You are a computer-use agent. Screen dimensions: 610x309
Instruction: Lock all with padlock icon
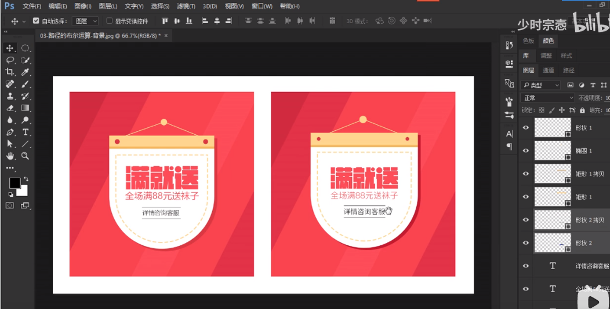pos(582,110)
